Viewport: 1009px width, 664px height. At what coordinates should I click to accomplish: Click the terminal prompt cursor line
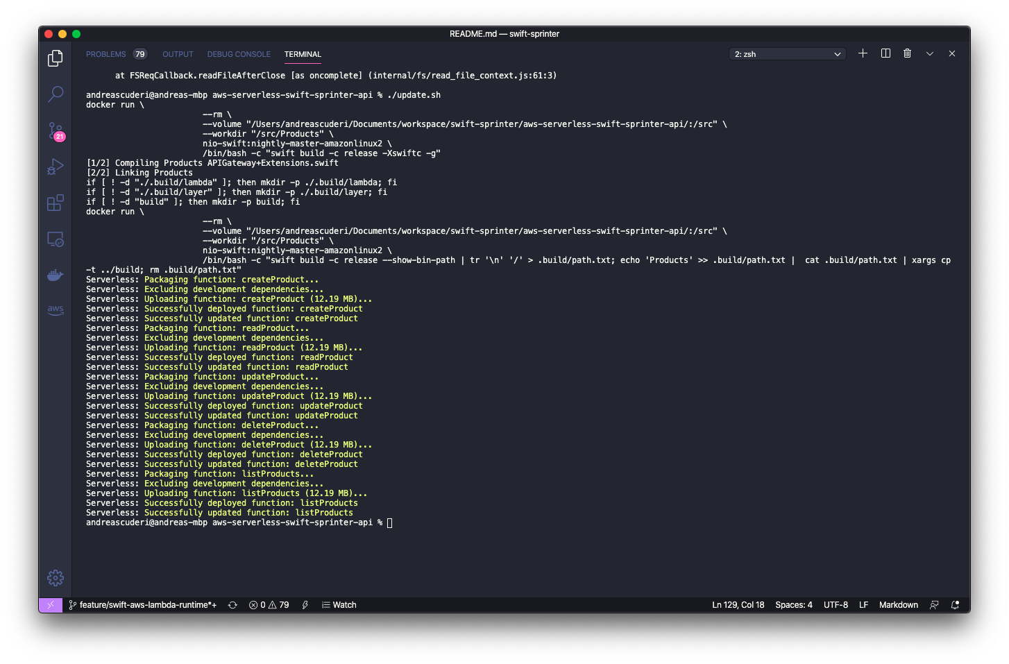239,522
